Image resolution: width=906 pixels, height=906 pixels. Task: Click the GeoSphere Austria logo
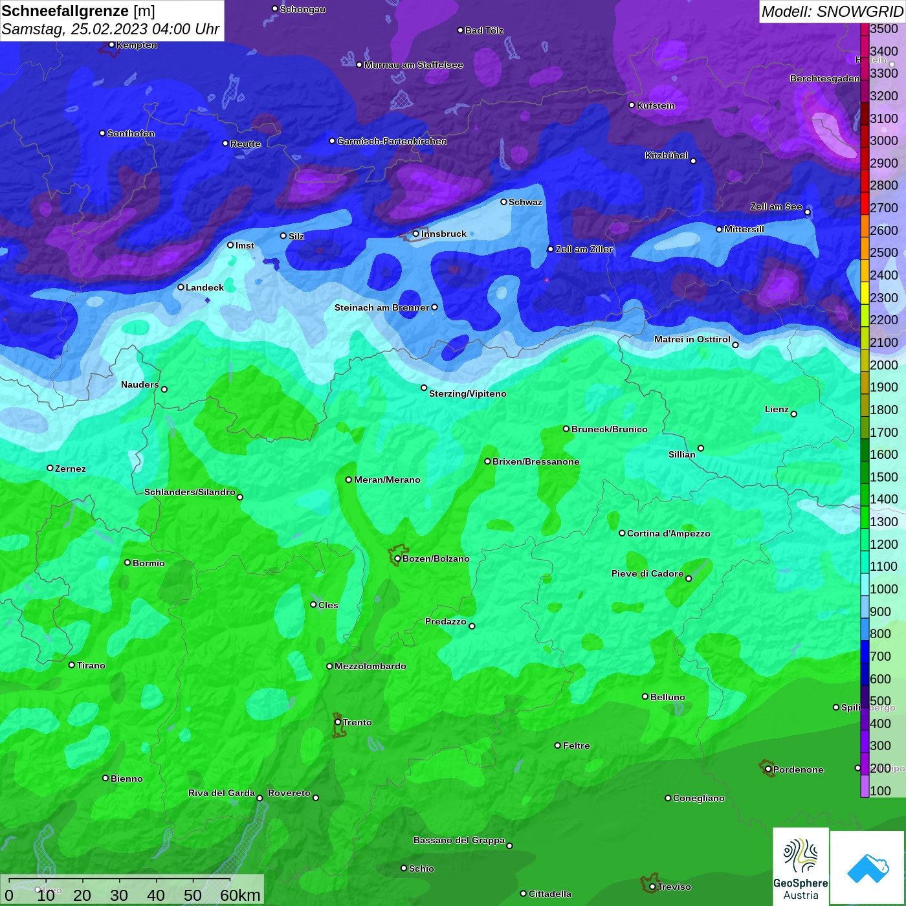(801, 866)
